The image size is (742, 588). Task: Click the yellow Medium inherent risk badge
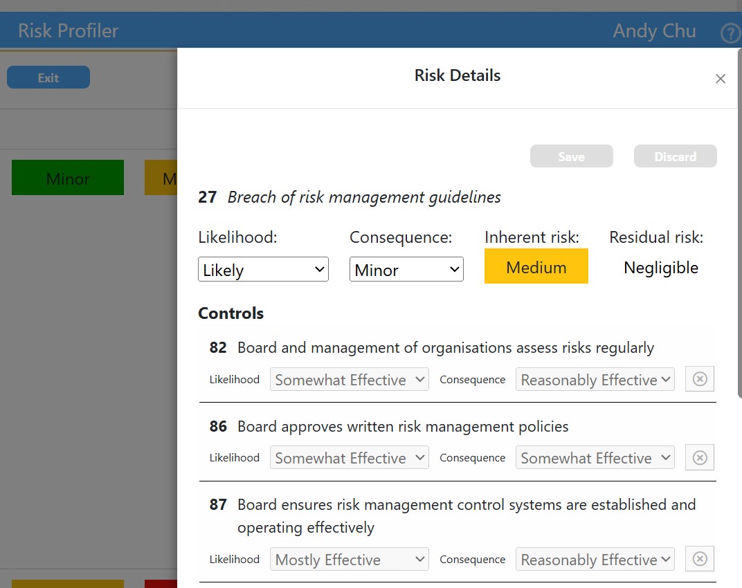tap(536, 266)
